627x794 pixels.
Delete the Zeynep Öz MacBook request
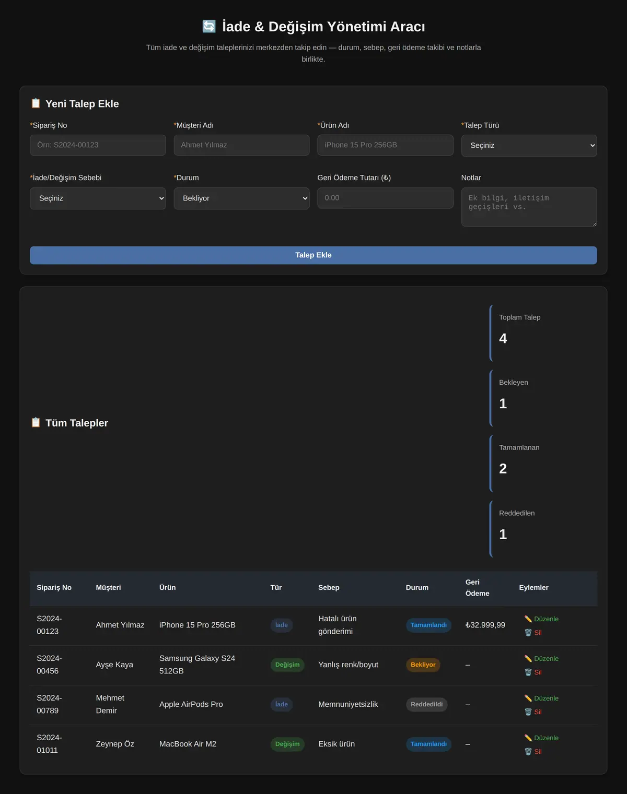coord(533,751)
